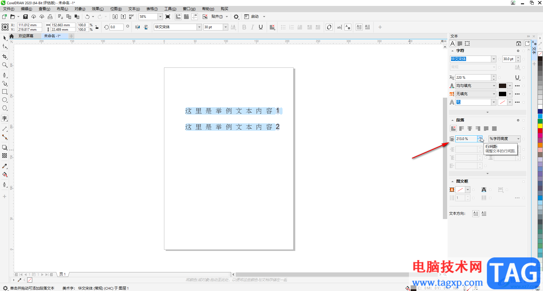The image size is (543, 291).
Task: Open the Text properties O icon
Action: point(329,27)
